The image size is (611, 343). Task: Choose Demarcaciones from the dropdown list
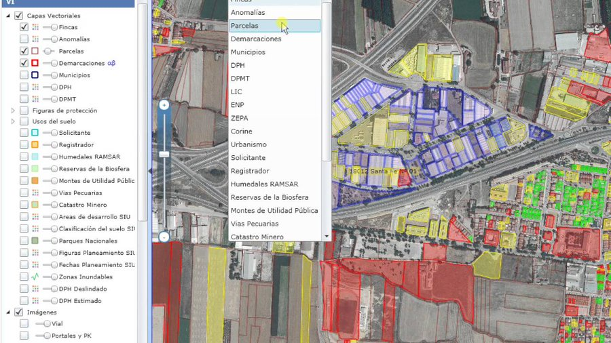[275, 39]
